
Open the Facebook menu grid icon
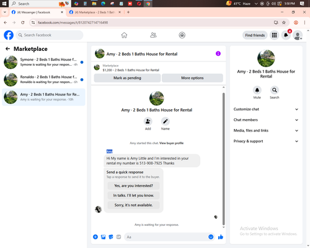[x=274, y=35]
